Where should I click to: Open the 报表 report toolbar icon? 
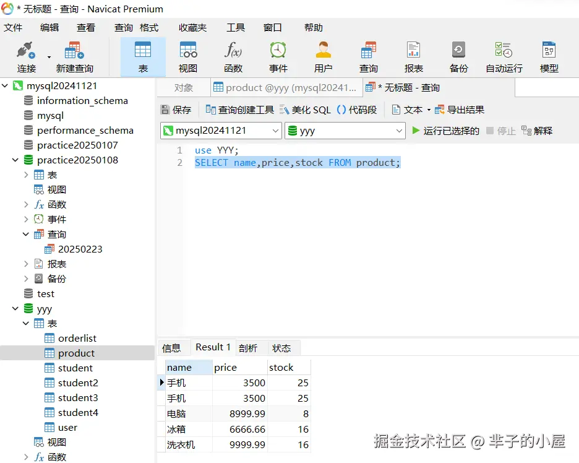414,57
